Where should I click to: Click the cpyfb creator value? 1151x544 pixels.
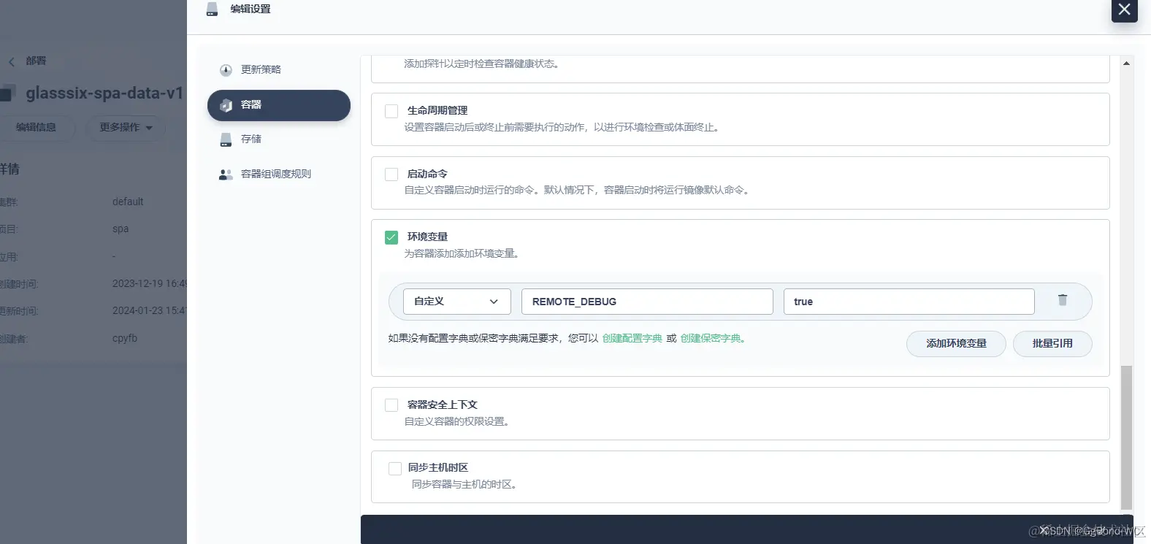coord(125,338)
